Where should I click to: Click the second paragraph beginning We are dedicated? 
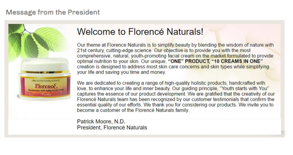click(x=176, y=97)
